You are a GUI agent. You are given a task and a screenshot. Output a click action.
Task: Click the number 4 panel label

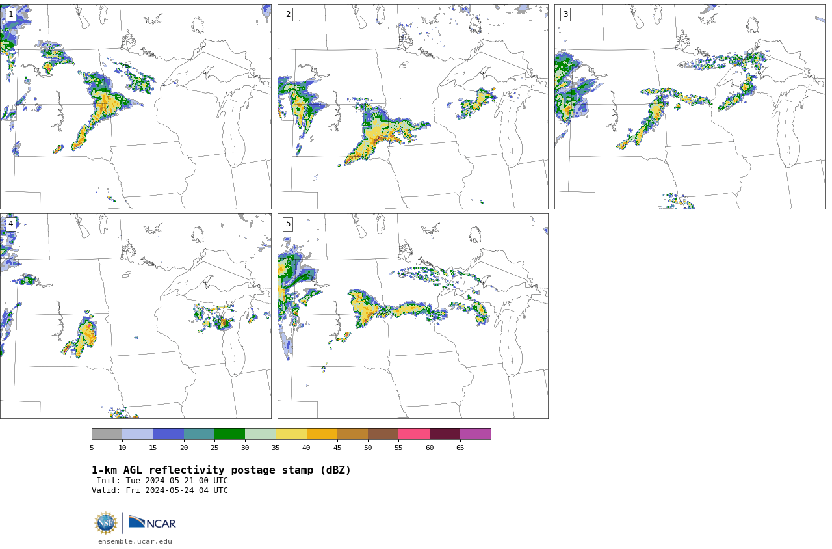[x=11, y=224]
